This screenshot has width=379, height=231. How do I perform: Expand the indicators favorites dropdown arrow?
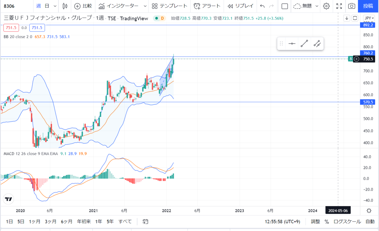(145, 6)
